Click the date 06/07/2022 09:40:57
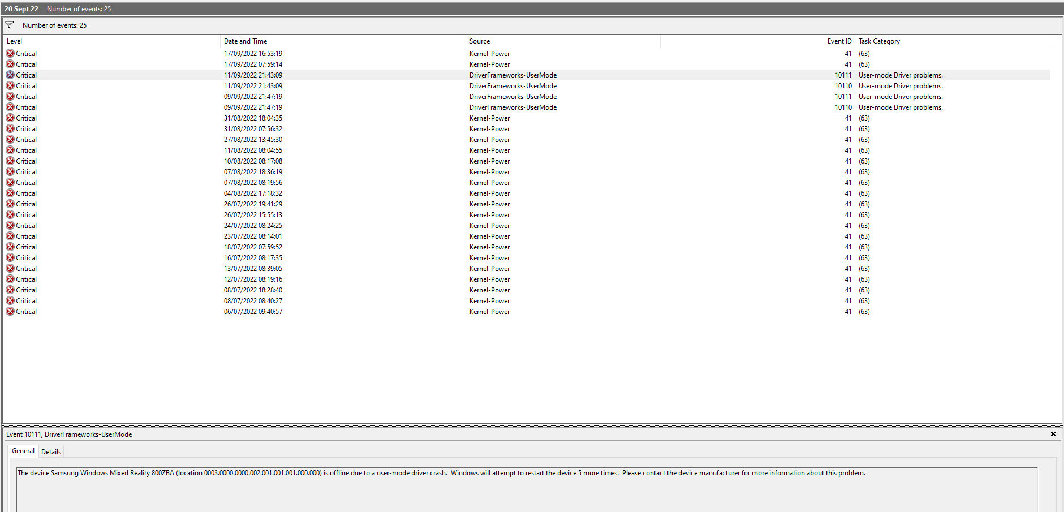The width and height of the screenshot is (1064, 512). pos(253,312)
